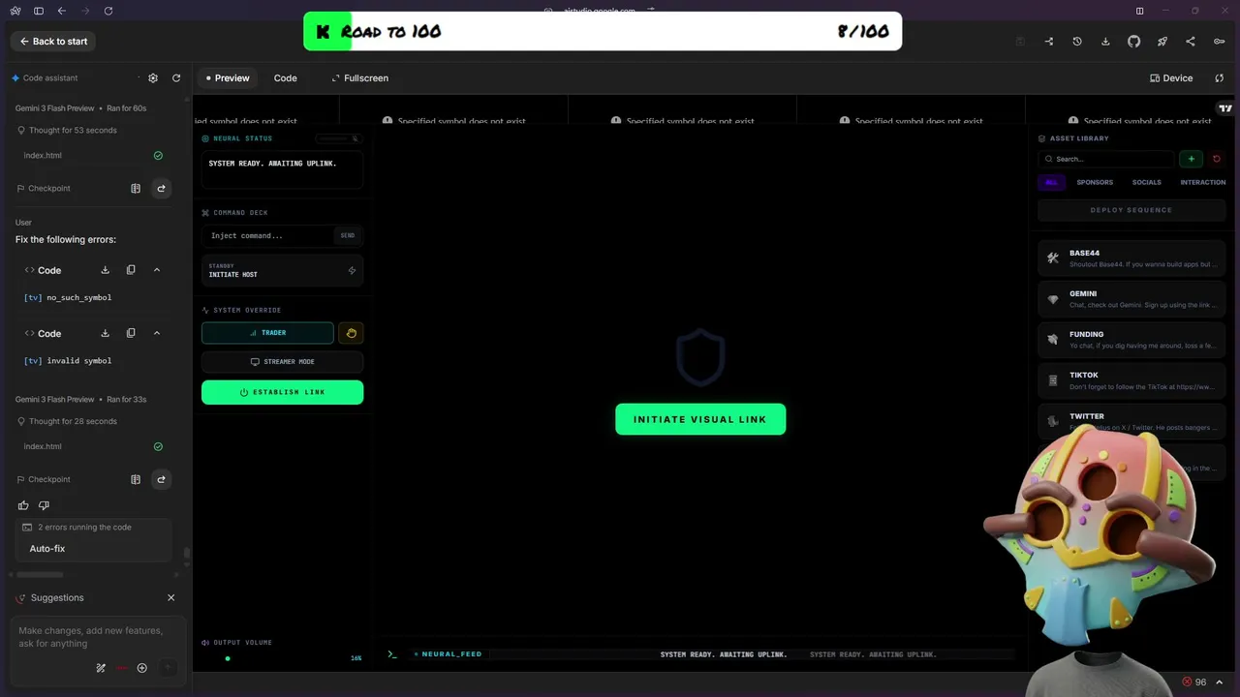The height and width of the screenshot is (697, 1240).
Task: Give thumbs down to the response
Action: pyautogui.click(x=44, y=505)
